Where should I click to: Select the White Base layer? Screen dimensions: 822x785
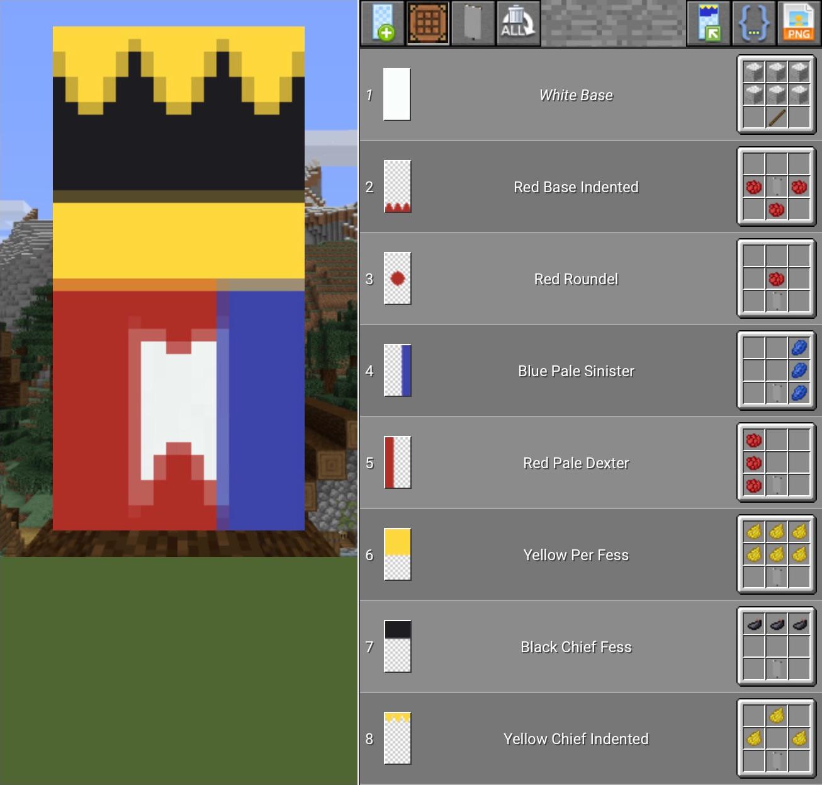click(575, 95)
